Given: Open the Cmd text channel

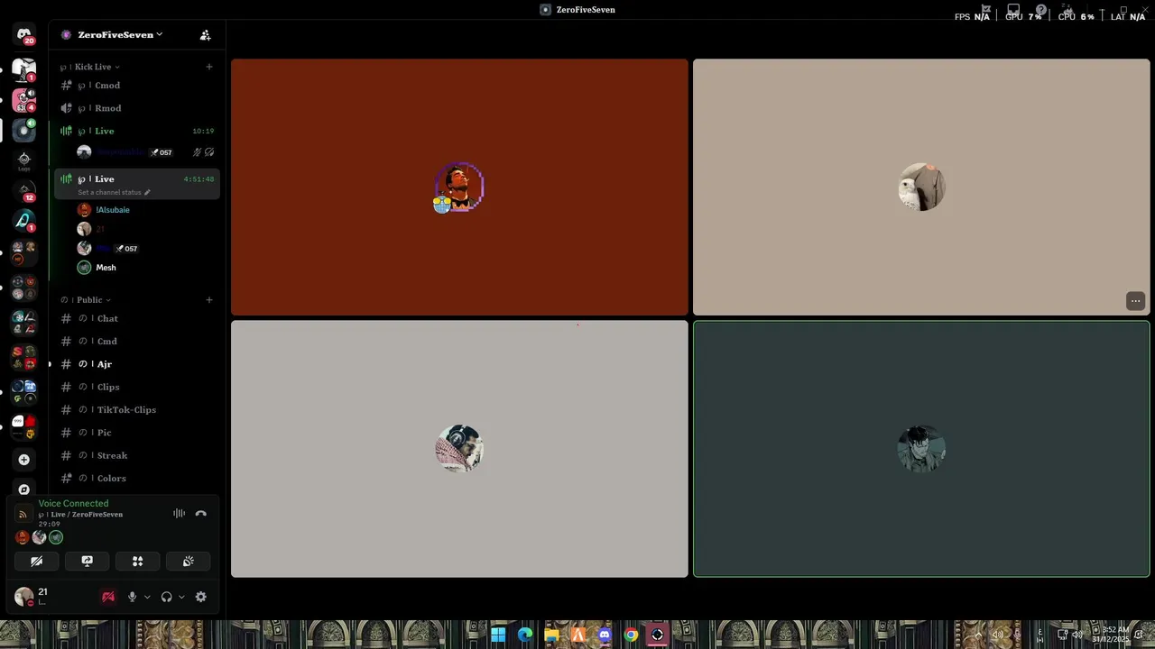Looking at the screenshot, I should click(135, 342).
